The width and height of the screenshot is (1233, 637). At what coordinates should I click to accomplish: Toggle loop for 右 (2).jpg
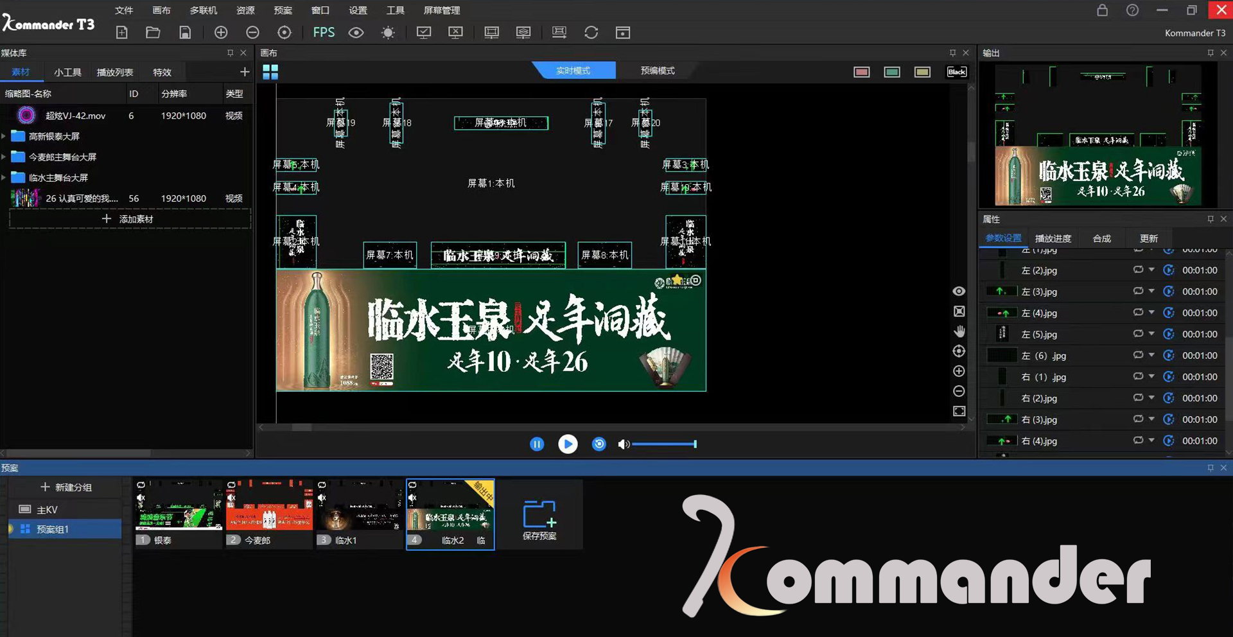pyautogui.click(x=1138, y=397)
